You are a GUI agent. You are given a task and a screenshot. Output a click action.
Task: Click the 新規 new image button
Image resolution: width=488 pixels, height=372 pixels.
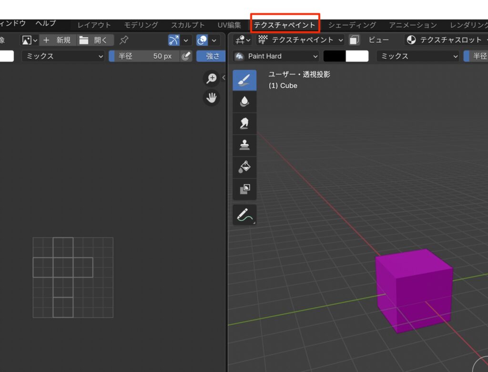pyautogui.click(x=57, y=40)
